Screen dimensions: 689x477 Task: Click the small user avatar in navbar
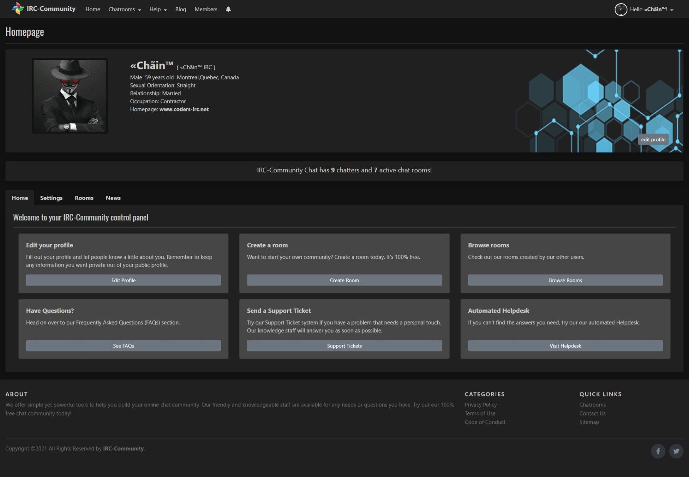click(x=620, y=9)
